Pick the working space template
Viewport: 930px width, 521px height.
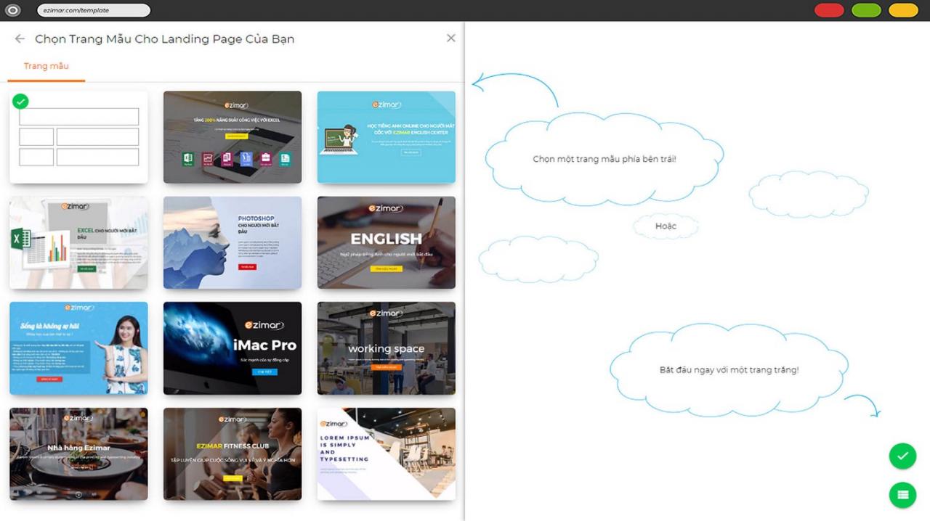pos(386,348)
